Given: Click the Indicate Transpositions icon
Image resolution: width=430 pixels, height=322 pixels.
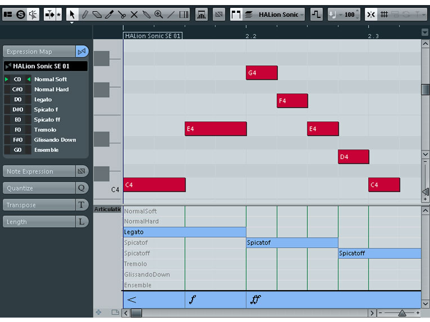Looking at the screenshot, I should (201, 14).
